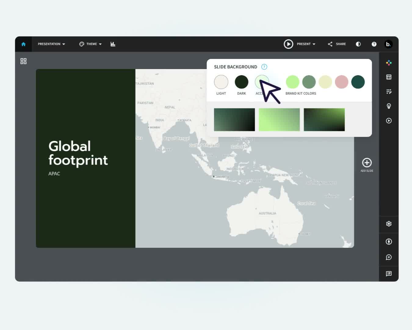This screenshot has width=412, height=330.
Task: Open the dots-and-pencil sidebar icon
Action: [389, 92]
